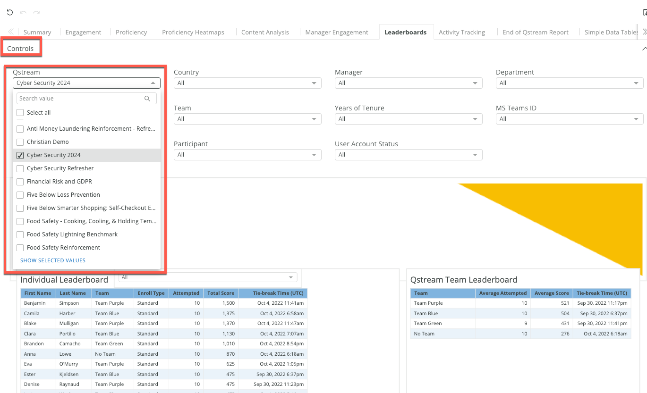Open the Years of Tenure dropdown

[475, 118]
